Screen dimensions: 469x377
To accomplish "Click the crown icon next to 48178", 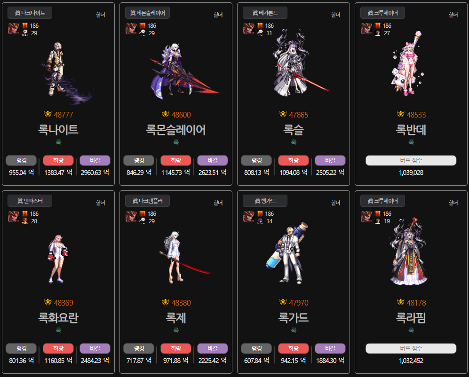I will coord(400,302).
